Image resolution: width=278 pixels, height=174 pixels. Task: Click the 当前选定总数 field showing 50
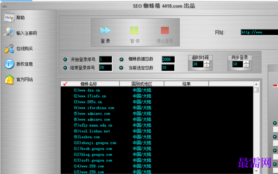point(168,67)
